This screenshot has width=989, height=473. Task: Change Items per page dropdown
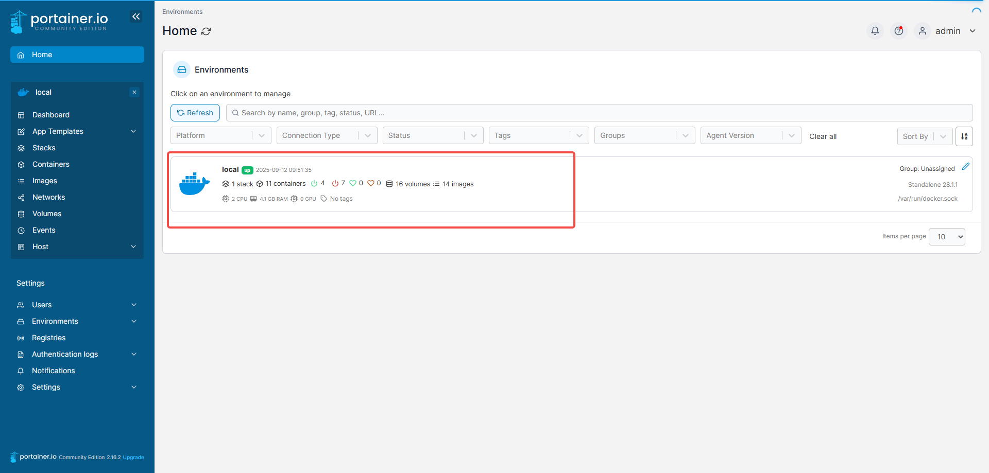click(x=947, y=237)
